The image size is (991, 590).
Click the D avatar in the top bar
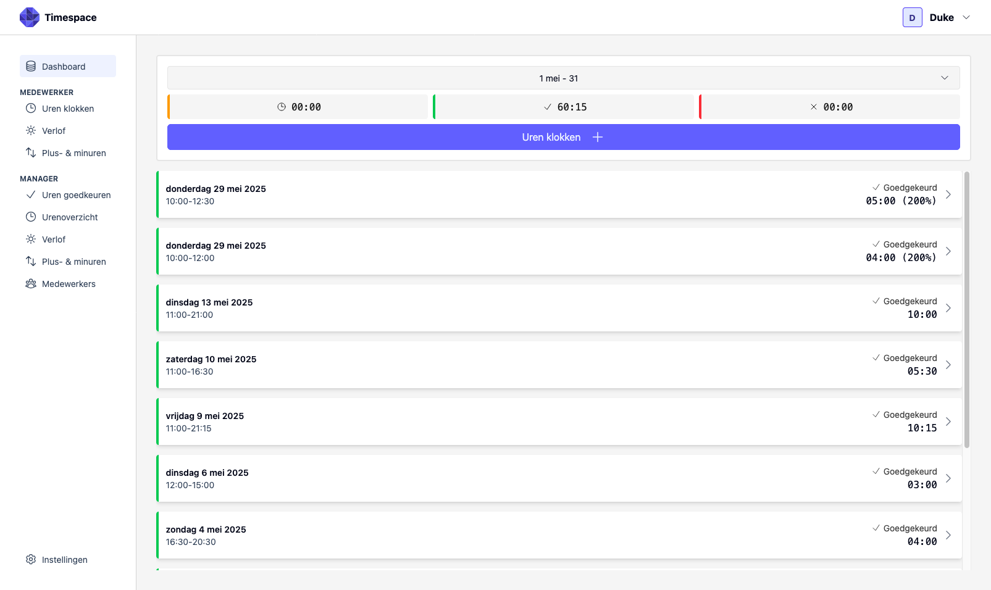click(912, 17)
